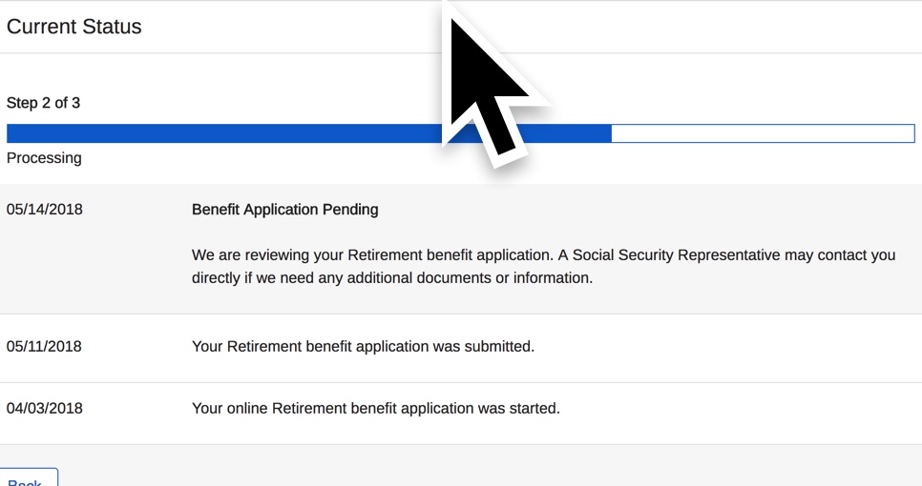This screenshot has width=922, height=486.
Task: Click the reviewing your Retirement benefit application text
Action: click(x=373, y=255)
